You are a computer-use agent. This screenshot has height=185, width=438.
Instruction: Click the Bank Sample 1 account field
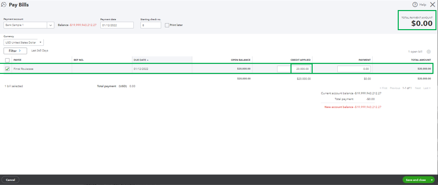pos(25,25)
